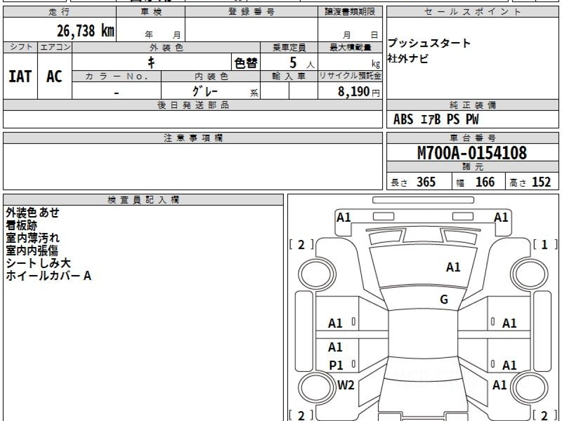This screenshot has height=421, width=562.
Task: Click the 車台番号 header
Action: click(473, 138)
